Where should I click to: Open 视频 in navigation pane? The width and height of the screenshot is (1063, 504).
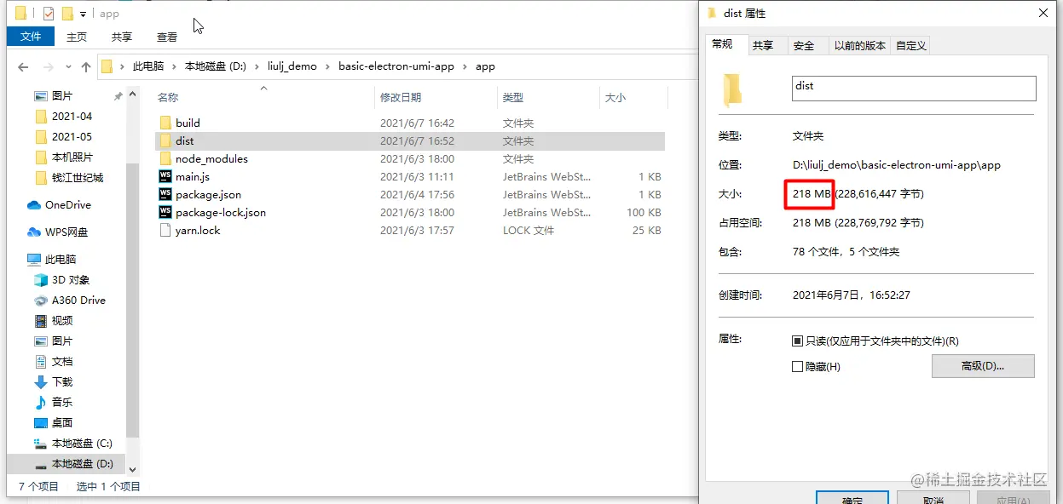coord(62,320)
